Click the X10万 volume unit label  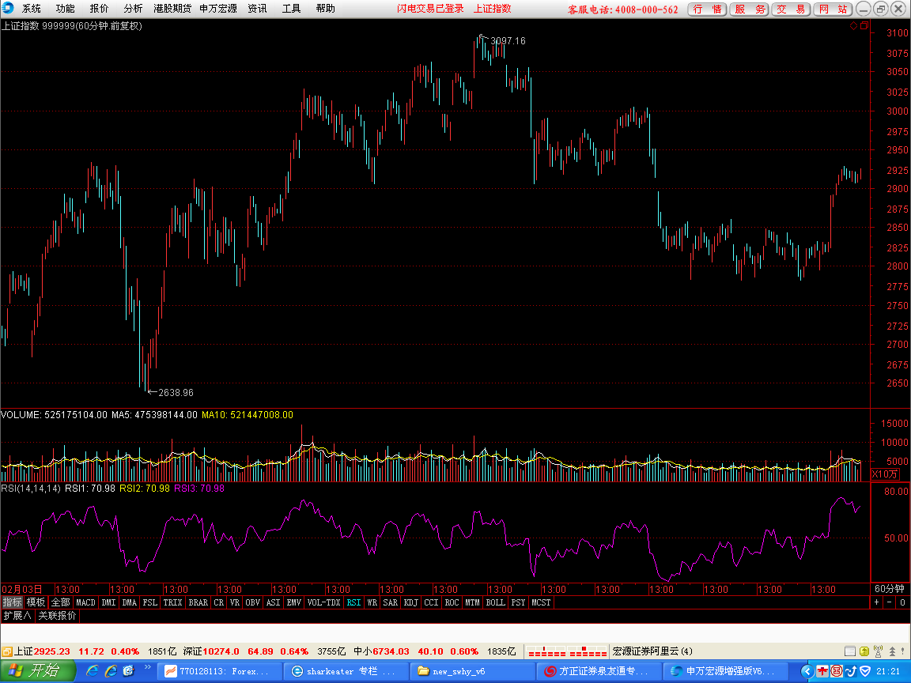(884, 474)
